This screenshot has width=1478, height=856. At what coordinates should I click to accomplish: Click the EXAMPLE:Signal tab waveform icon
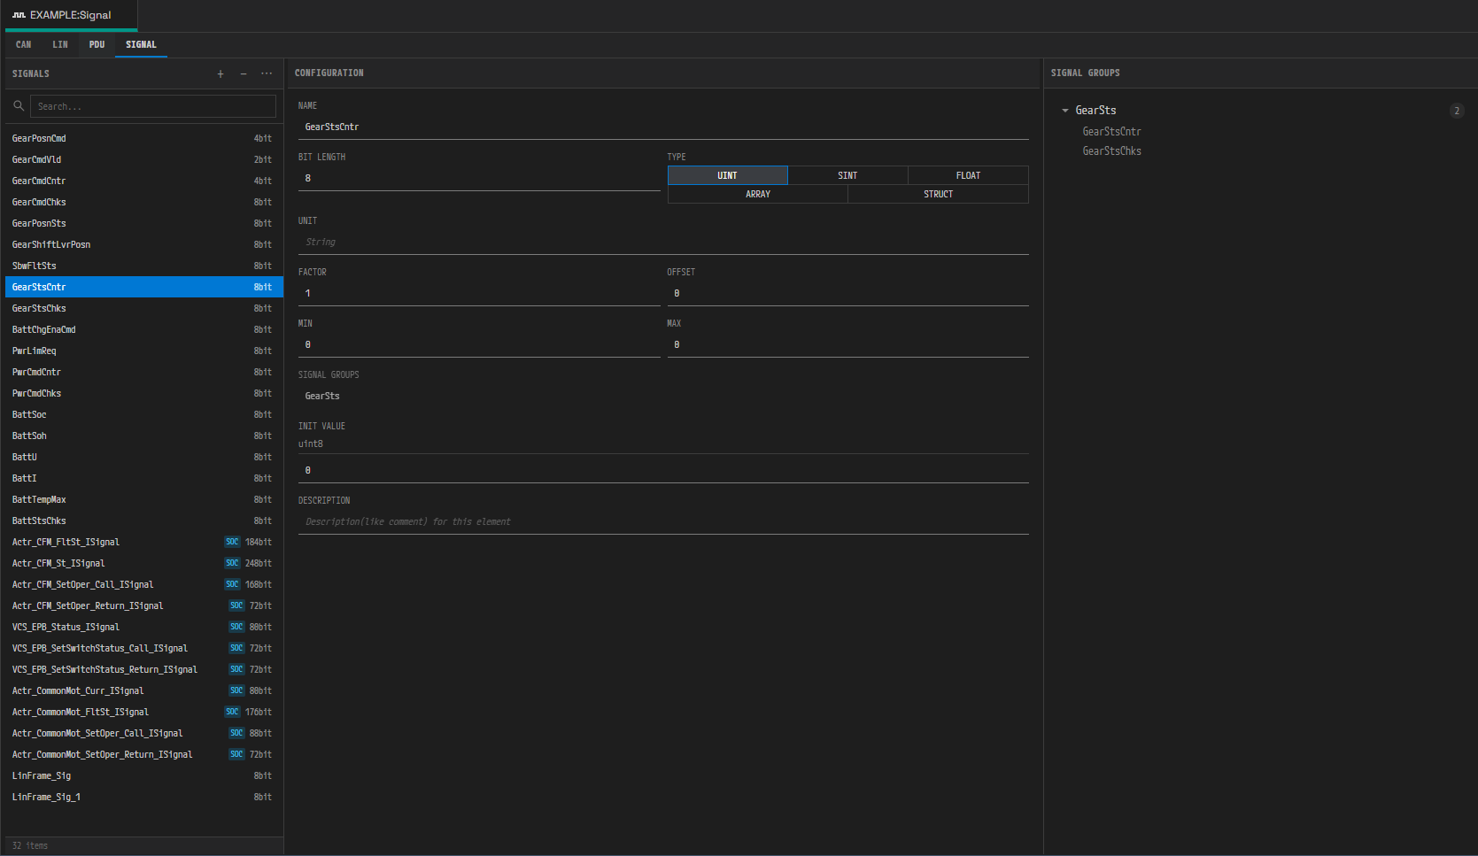(19, 15)
